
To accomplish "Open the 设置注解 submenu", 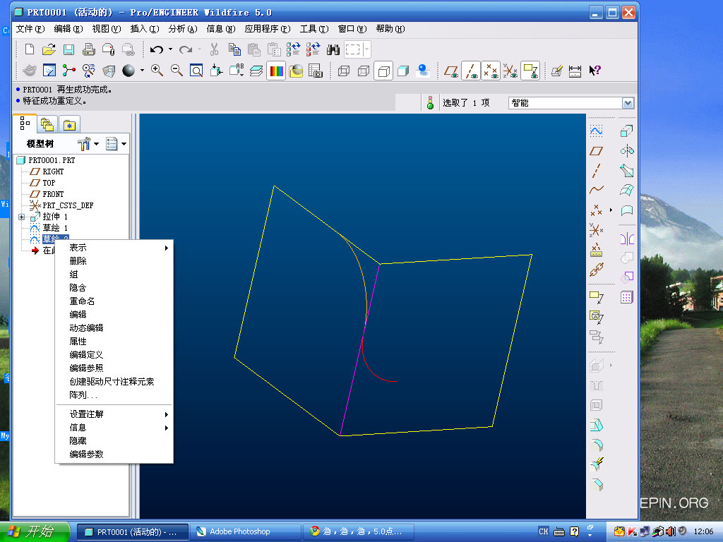I will coord(114,414).
